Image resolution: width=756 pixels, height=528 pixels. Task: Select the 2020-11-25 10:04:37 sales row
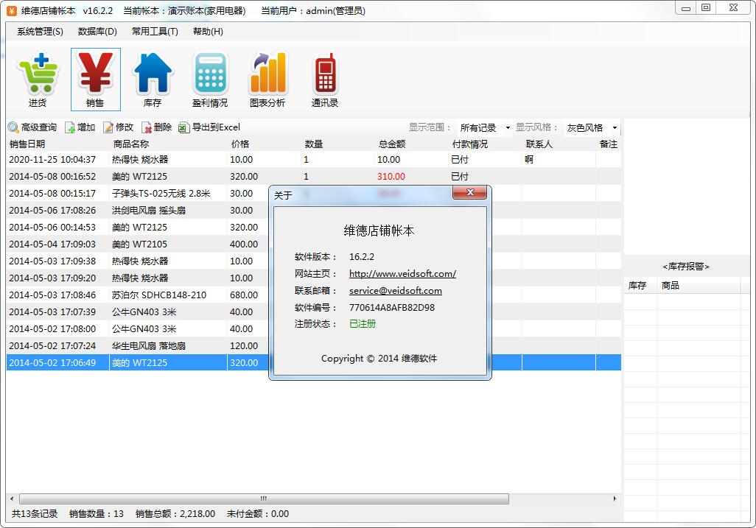coord(313,160)
